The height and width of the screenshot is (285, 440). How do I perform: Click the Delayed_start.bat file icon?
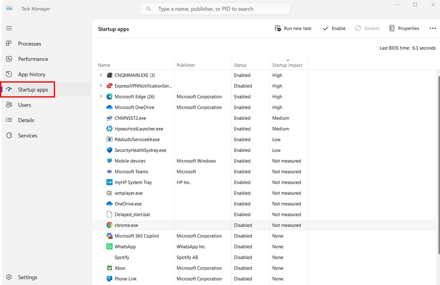109,215
